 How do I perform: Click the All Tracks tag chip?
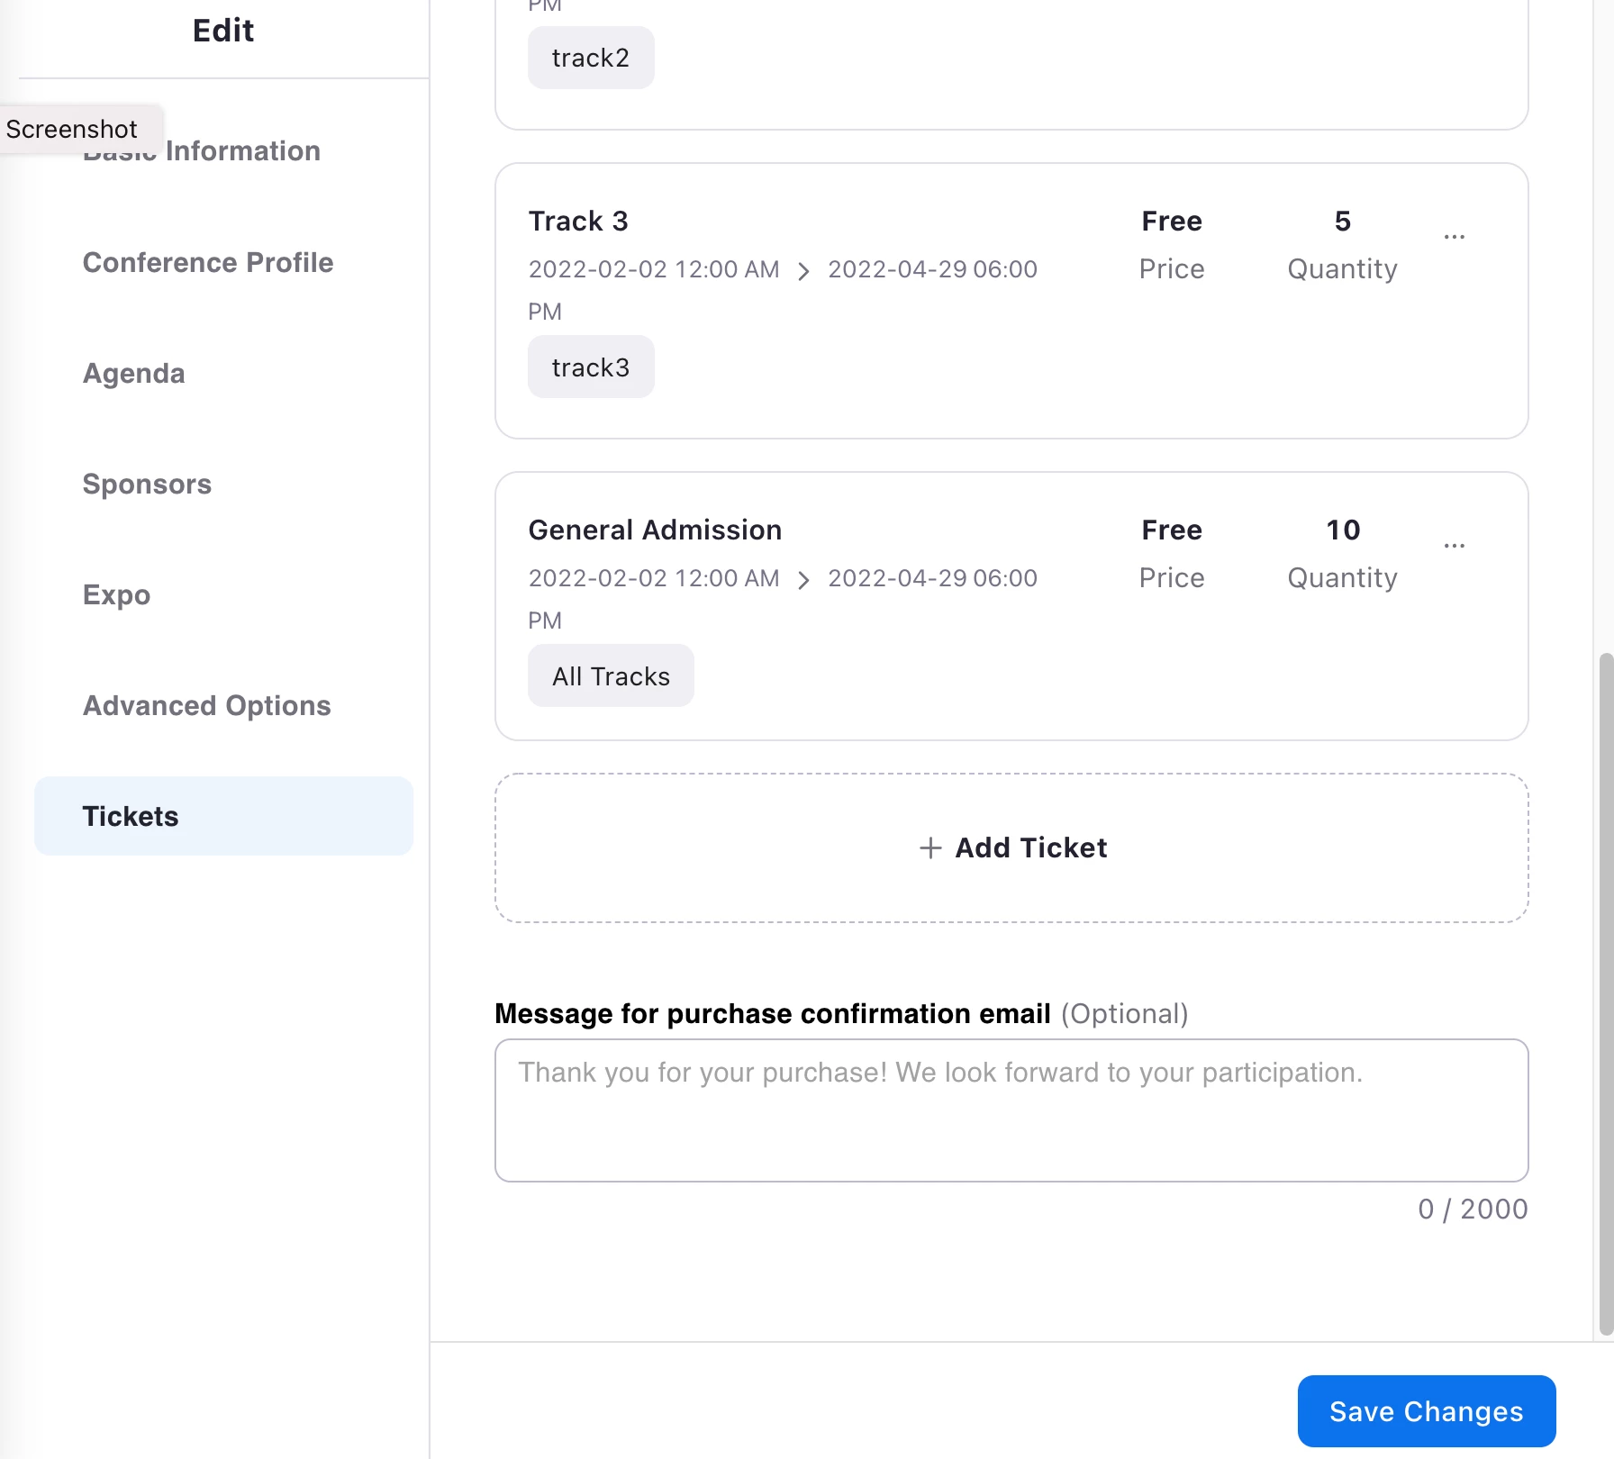pyautogui.click(x=611, y=676)
